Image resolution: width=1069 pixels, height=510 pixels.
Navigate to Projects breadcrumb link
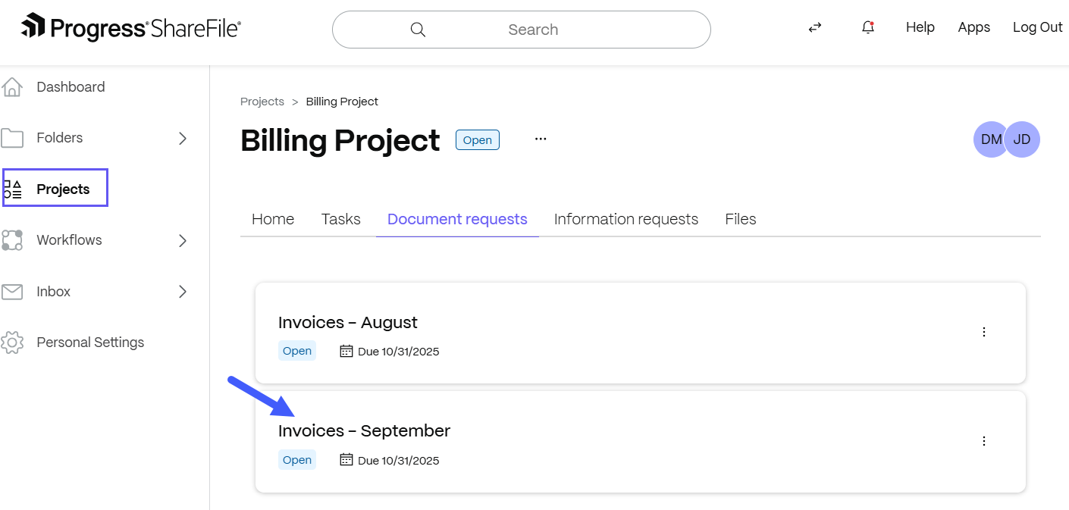[262, 102]
